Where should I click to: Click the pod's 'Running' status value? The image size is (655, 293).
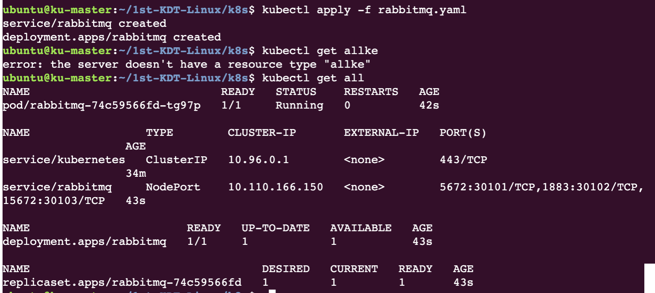pos(299,105)
